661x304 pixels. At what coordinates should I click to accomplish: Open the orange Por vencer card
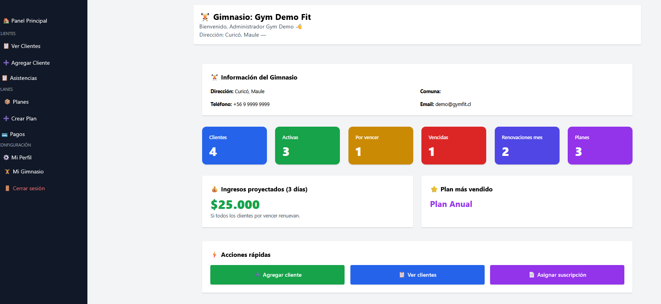[x=380, y=145]
